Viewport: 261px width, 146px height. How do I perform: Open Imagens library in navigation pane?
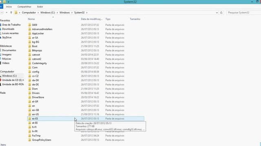(x=7, y=55)
